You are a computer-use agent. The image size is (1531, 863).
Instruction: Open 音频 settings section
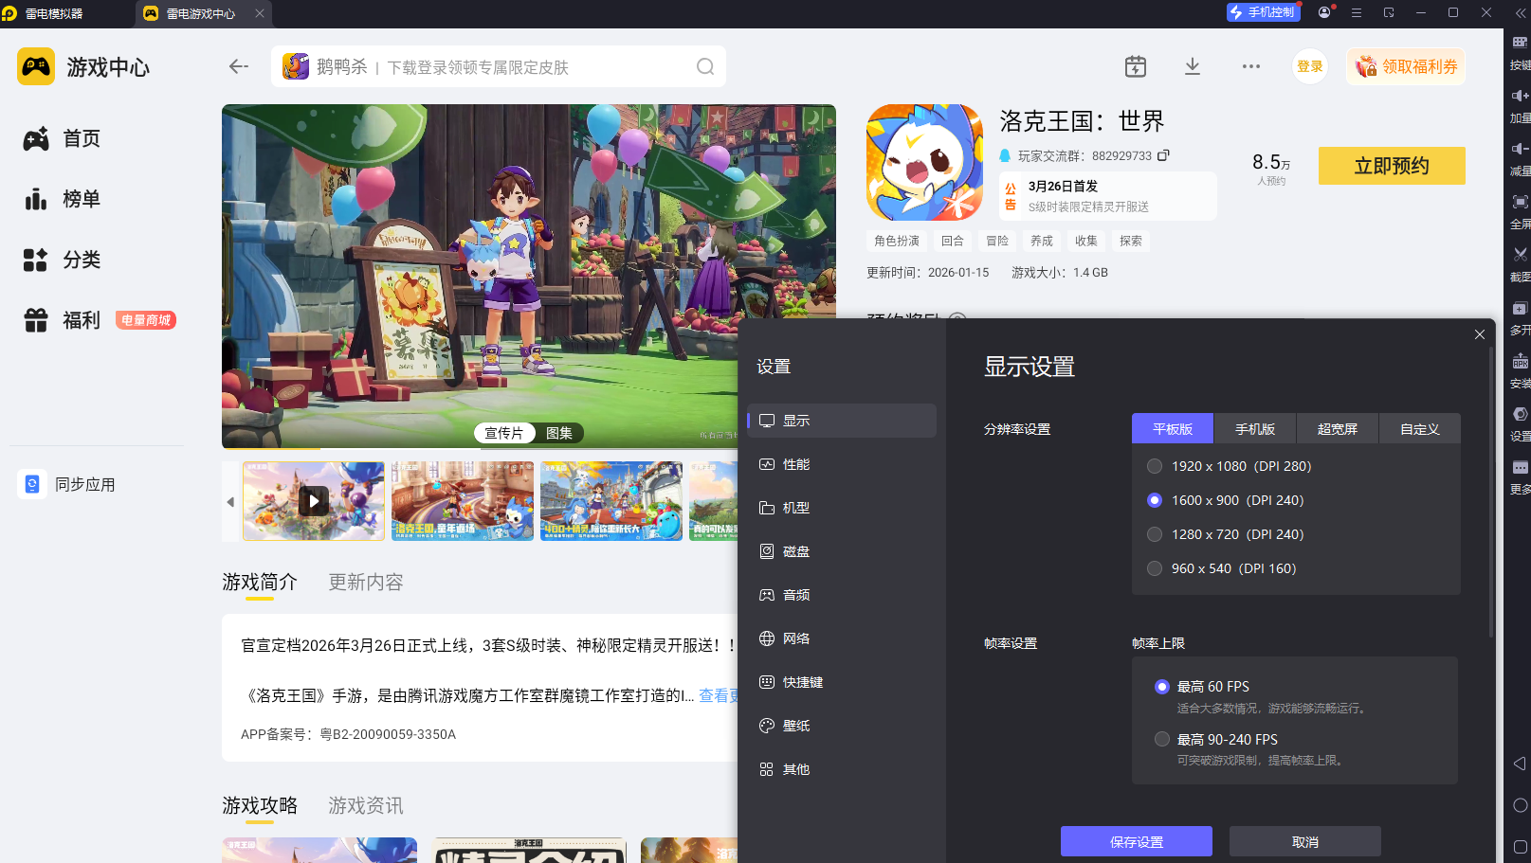tap(842, 595)
